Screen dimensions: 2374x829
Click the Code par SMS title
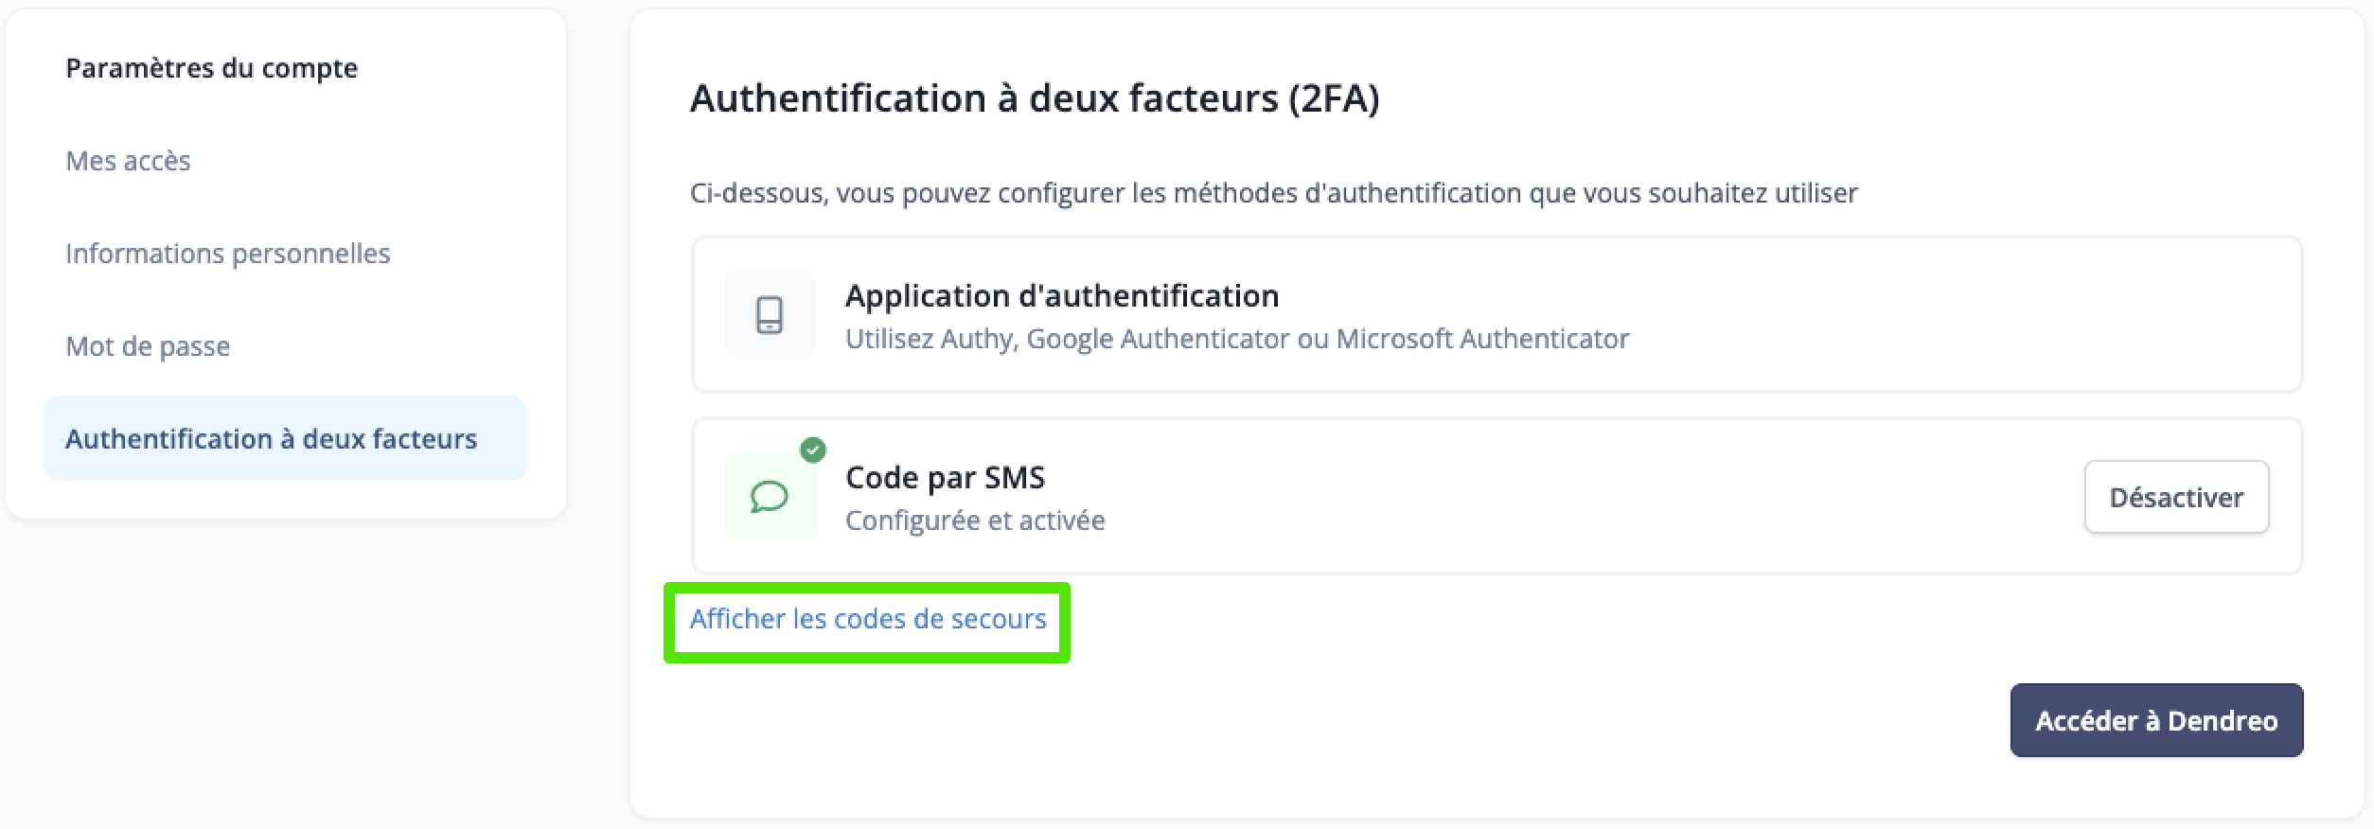tap(945, 478)
